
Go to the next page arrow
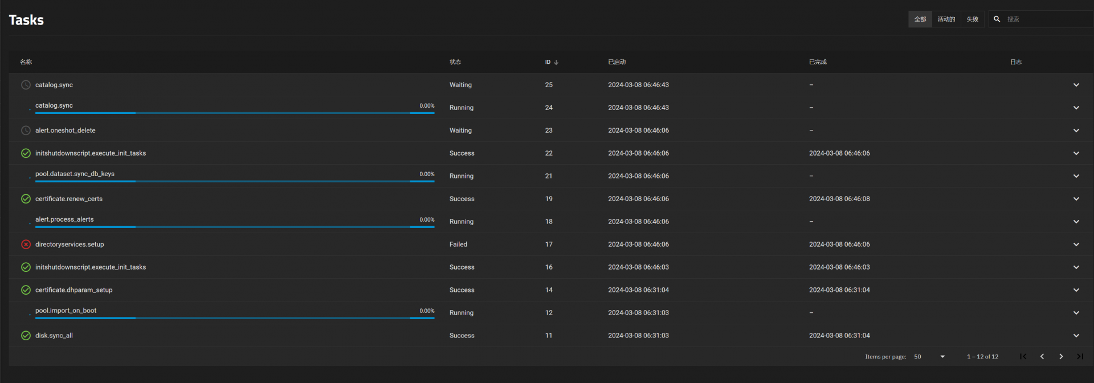point(1060,357)
